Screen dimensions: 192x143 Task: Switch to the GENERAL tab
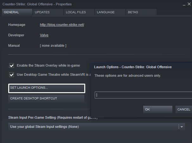(17, 12)
